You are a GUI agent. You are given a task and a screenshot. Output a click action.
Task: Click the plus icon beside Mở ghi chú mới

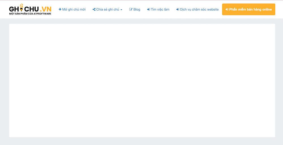click(x=60, y=9)
